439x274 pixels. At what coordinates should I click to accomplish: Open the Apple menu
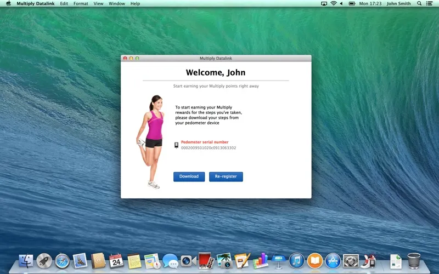[8, 3]
